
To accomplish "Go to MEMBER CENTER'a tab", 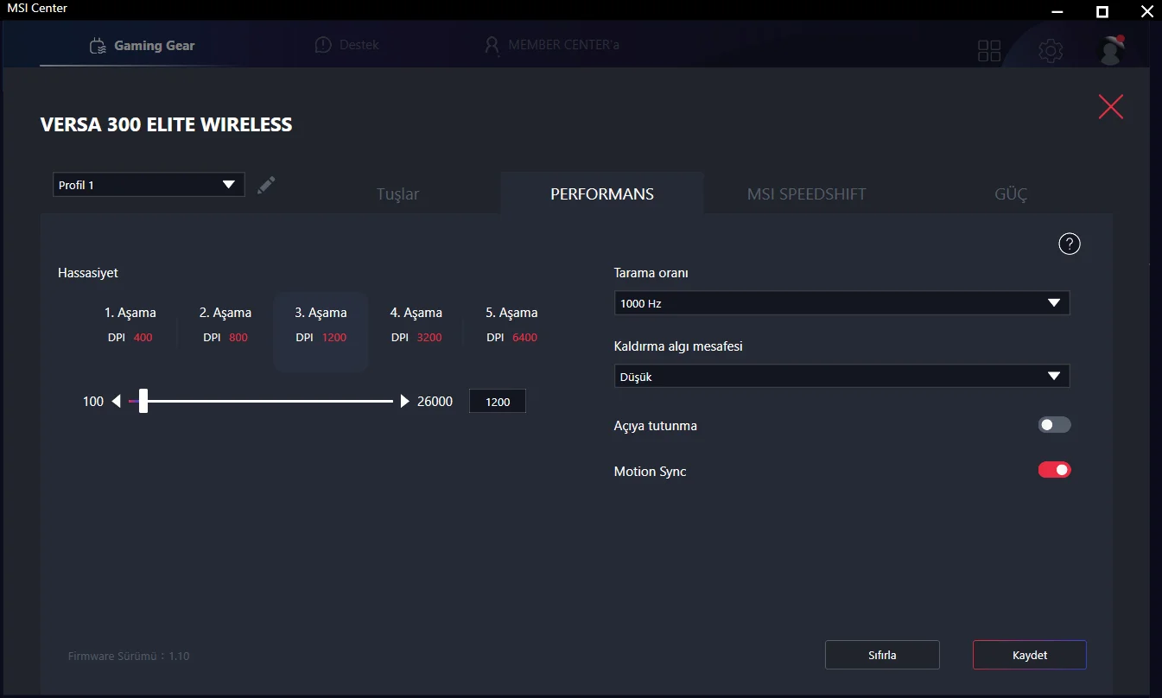I will coord(551,45).
